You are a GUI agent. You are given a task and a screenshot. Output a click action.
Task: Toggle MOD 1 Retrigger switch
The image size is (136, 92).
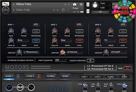click(36, 31)
